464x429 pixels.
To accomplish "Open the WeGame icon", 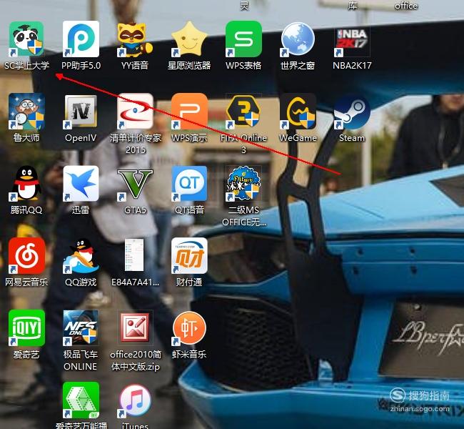I will (298, 111).
